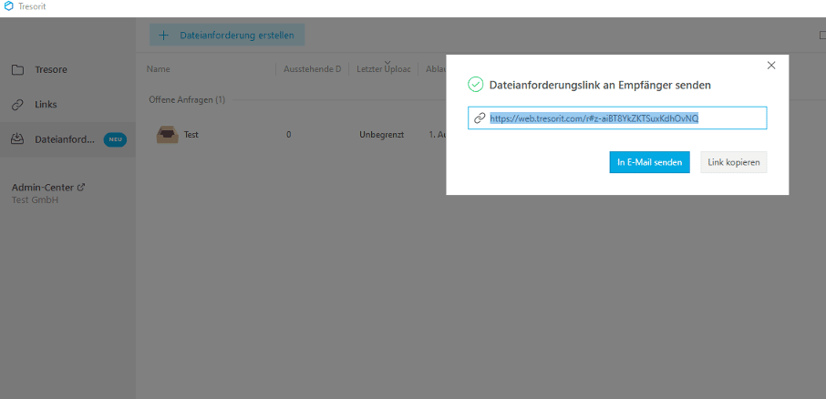Click the 'Dateianforderung erstellen' button
This screenshot has width=826, height=399.
(x=227, y=36)
